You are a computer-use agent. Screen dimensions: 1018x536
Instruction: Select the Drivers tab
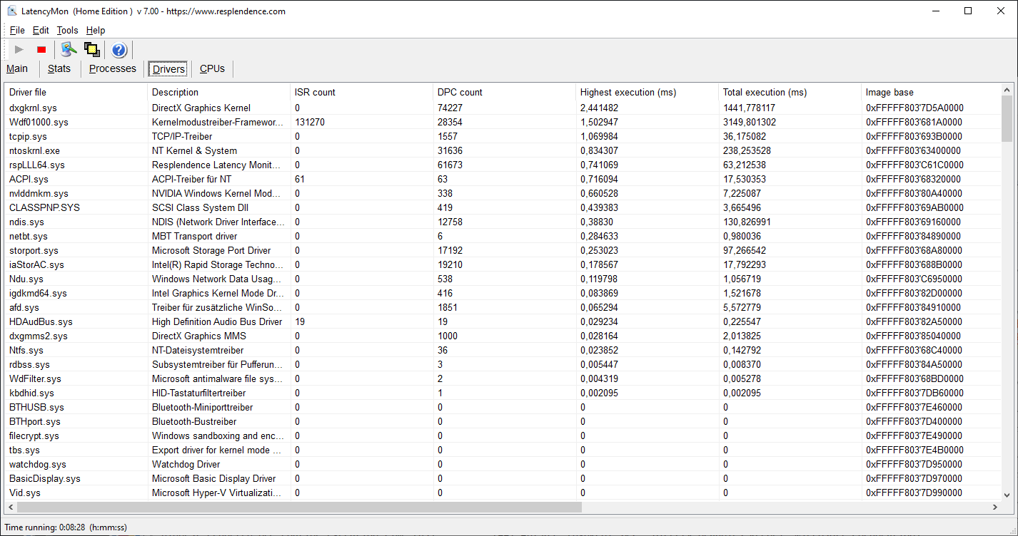click(169, 69)
